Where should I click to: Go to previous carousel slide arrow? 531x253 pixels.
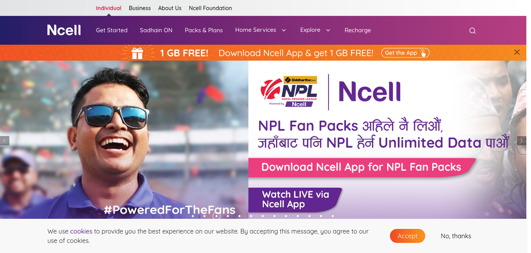(5, 141)
